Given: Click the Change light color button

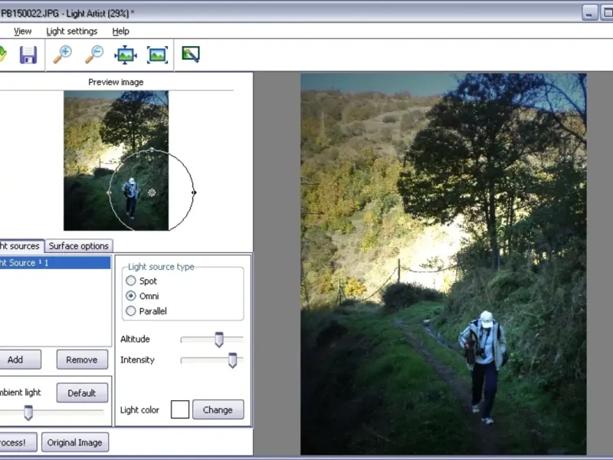Looking at the screenshot, I should point(218,409).
